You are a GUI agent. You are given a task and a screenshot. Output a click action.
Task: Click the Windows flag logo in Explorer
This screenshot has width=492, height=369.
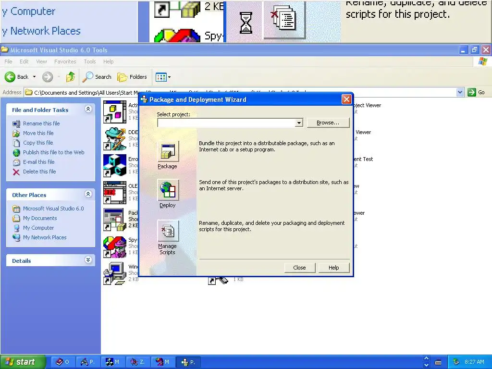coord(482,61)
